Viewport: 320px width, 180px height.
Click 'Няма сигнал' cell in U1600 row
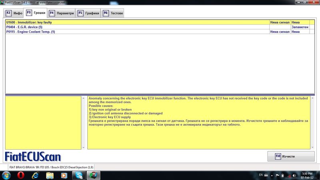280,22
